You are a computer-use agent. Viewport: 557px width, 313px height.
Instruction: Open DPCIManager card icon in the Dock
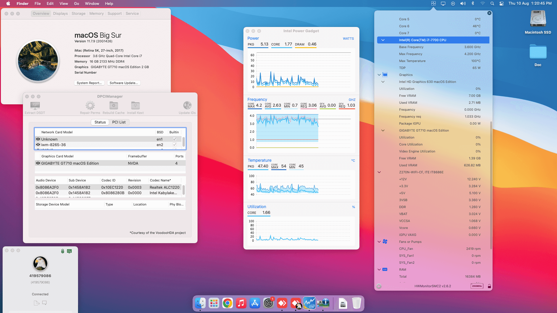[323, 303]
